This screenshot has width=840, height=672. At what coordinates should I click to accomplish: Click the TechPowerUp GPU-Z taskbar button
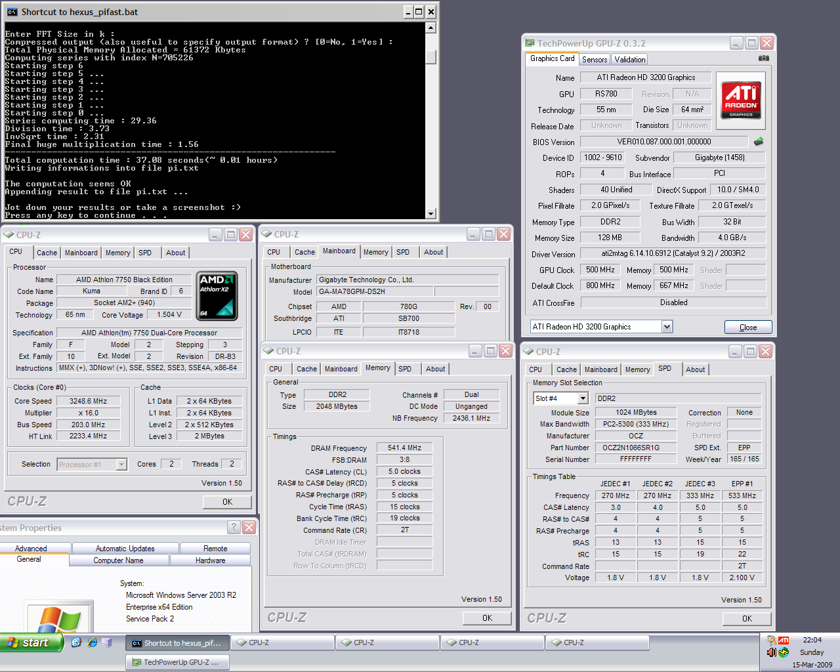click(177, 662)
